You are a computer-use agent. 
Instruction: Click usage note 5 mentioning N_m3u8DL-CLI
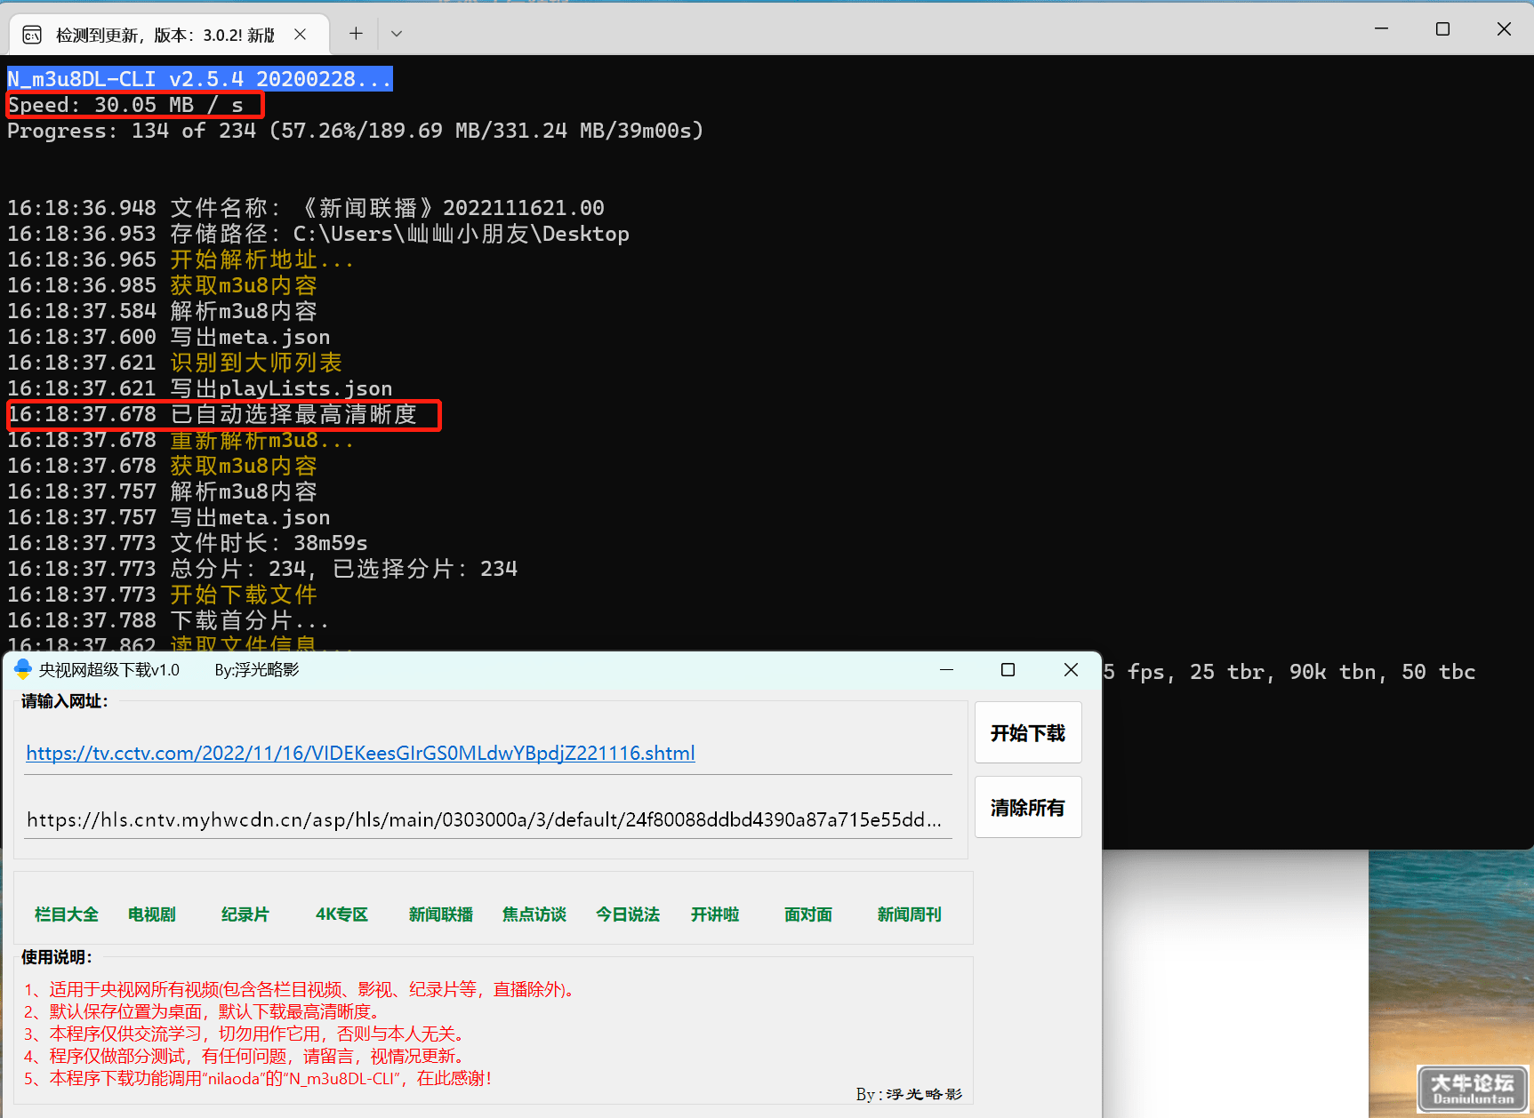[257, 1078]
